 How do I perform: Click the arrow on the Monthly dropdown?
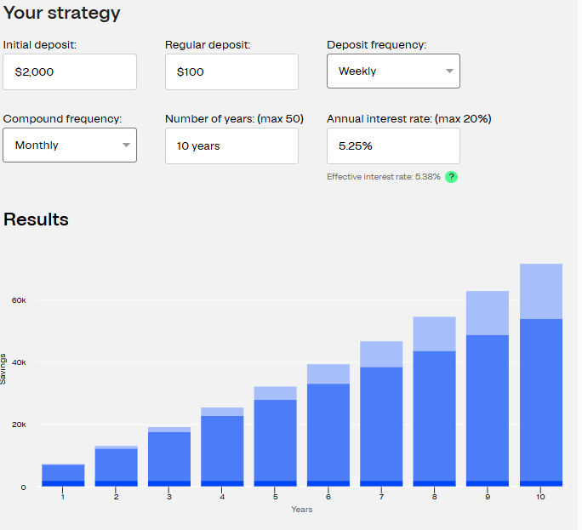pos(126,145)
